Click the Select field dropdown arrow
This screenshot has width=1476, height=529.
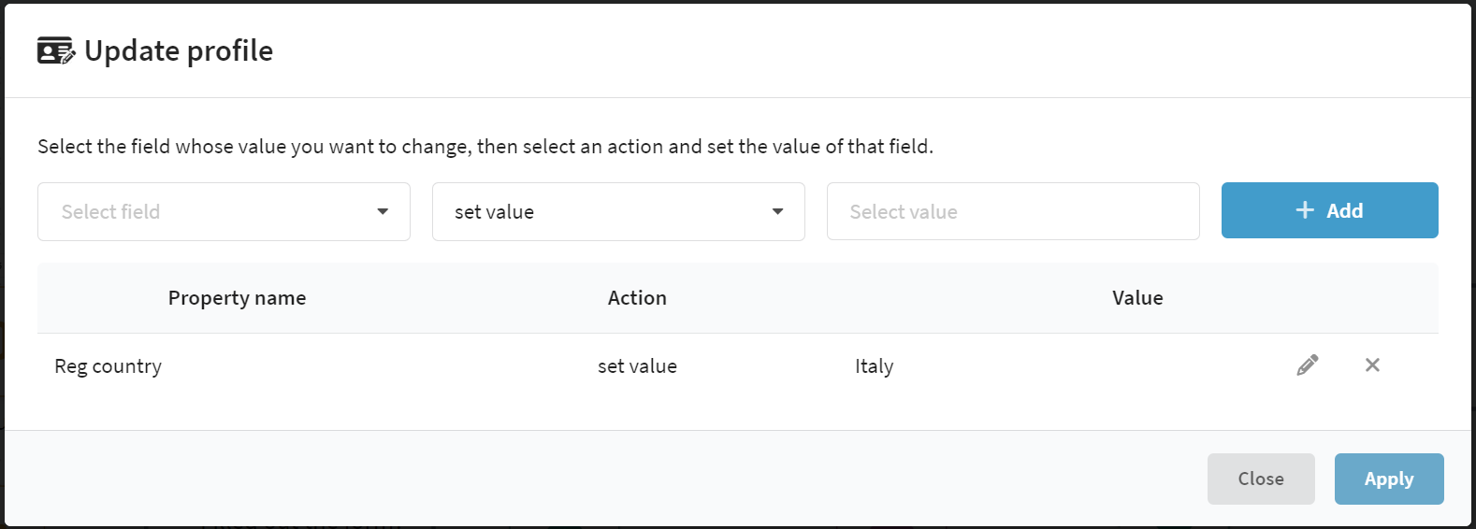[383, 211]
